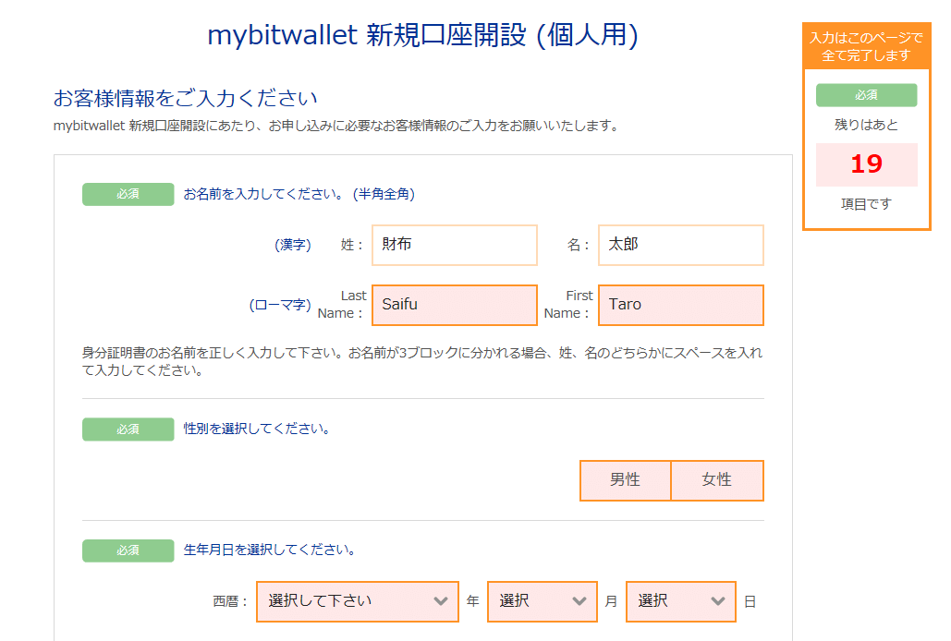Click the 必須 badge beside the birthdate prompt
Screen dimensions: 951x641
click(x=128, y=550)
